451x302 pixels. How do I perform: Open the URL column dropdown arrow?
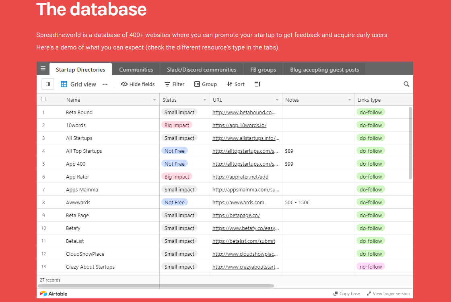pyautogui.click(x=277, y=100)
